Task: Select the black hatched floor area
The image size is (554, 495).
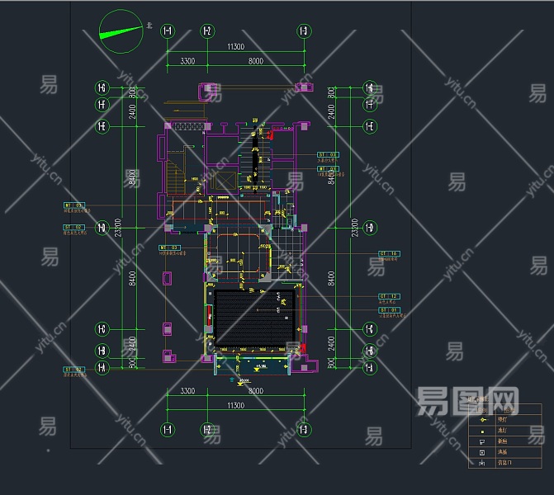Action: (254, 317)
